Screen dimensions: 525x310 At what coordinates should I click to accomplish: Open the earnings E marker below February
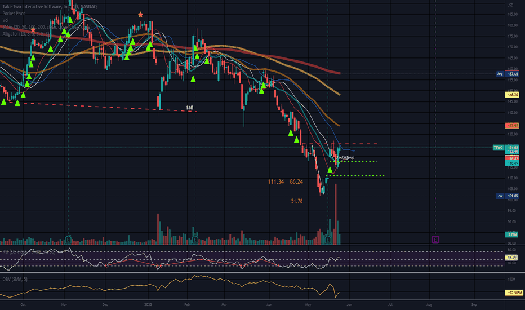[195, 240]
